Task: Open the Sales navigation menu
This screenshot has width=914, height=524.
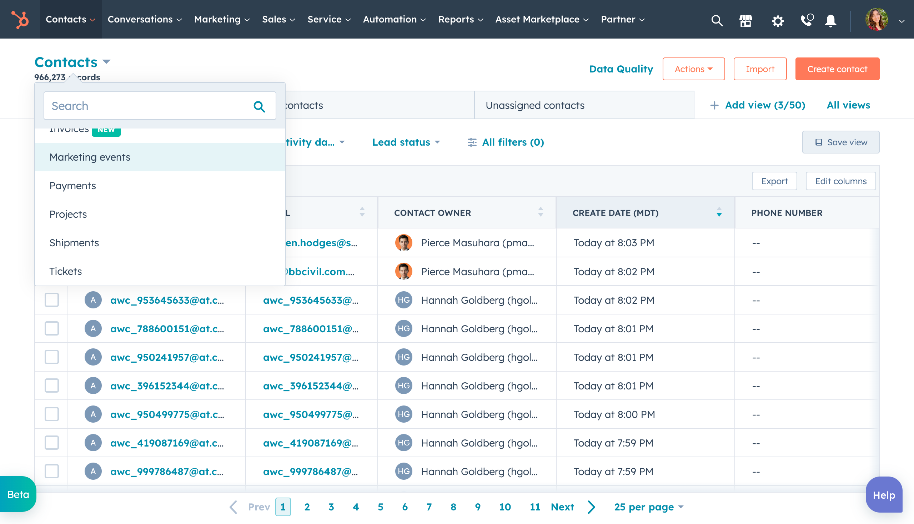Action: 278,19
